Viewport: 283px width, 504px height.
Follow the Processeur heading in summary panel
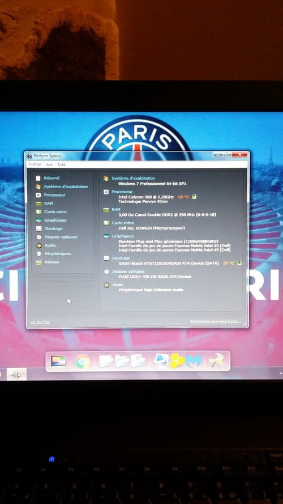(122, 192)
